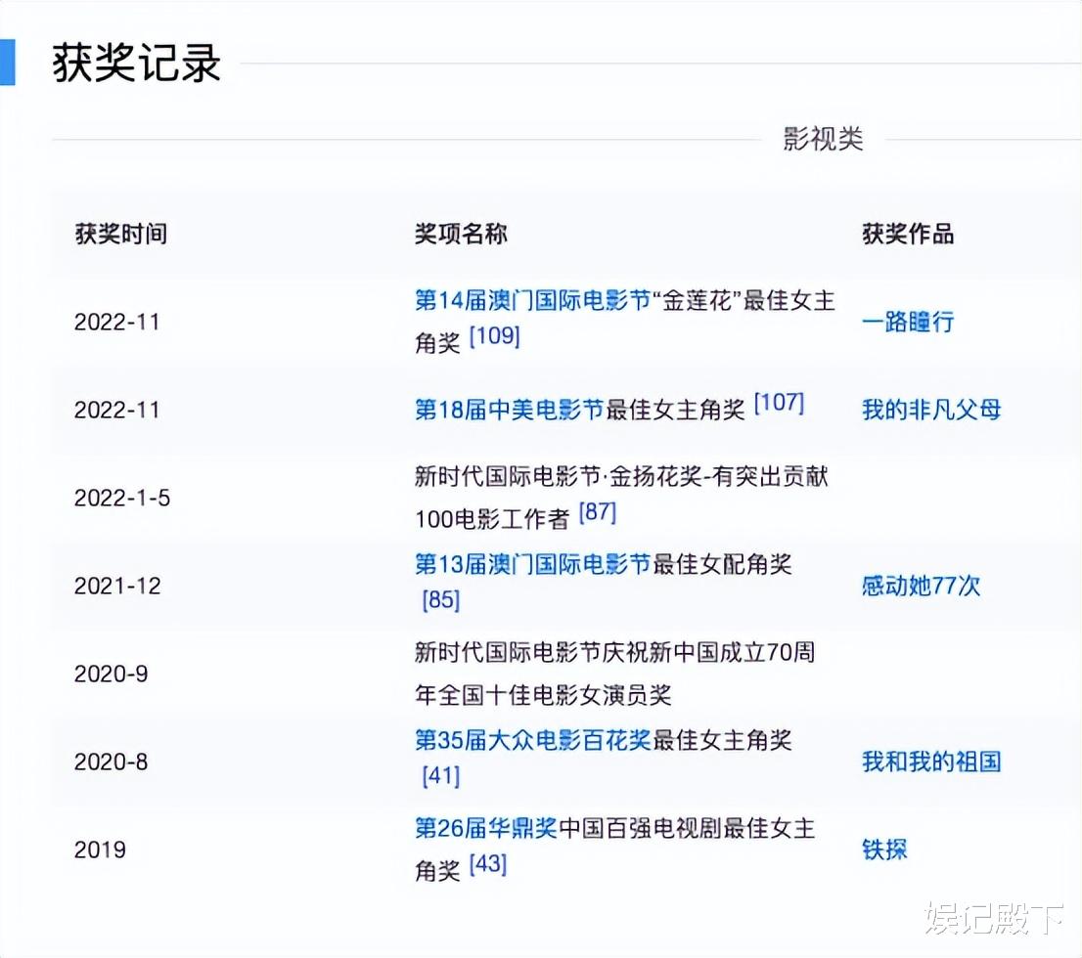Screen dimensions: 1082x958
Task: Open the 第13届澳门国际电影节 link
Action: click(x=533, y=564)
